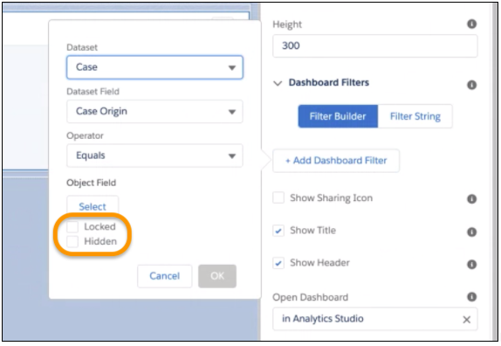
Task: Uncheck the Show Header checkbox
Action: (278, 263)
